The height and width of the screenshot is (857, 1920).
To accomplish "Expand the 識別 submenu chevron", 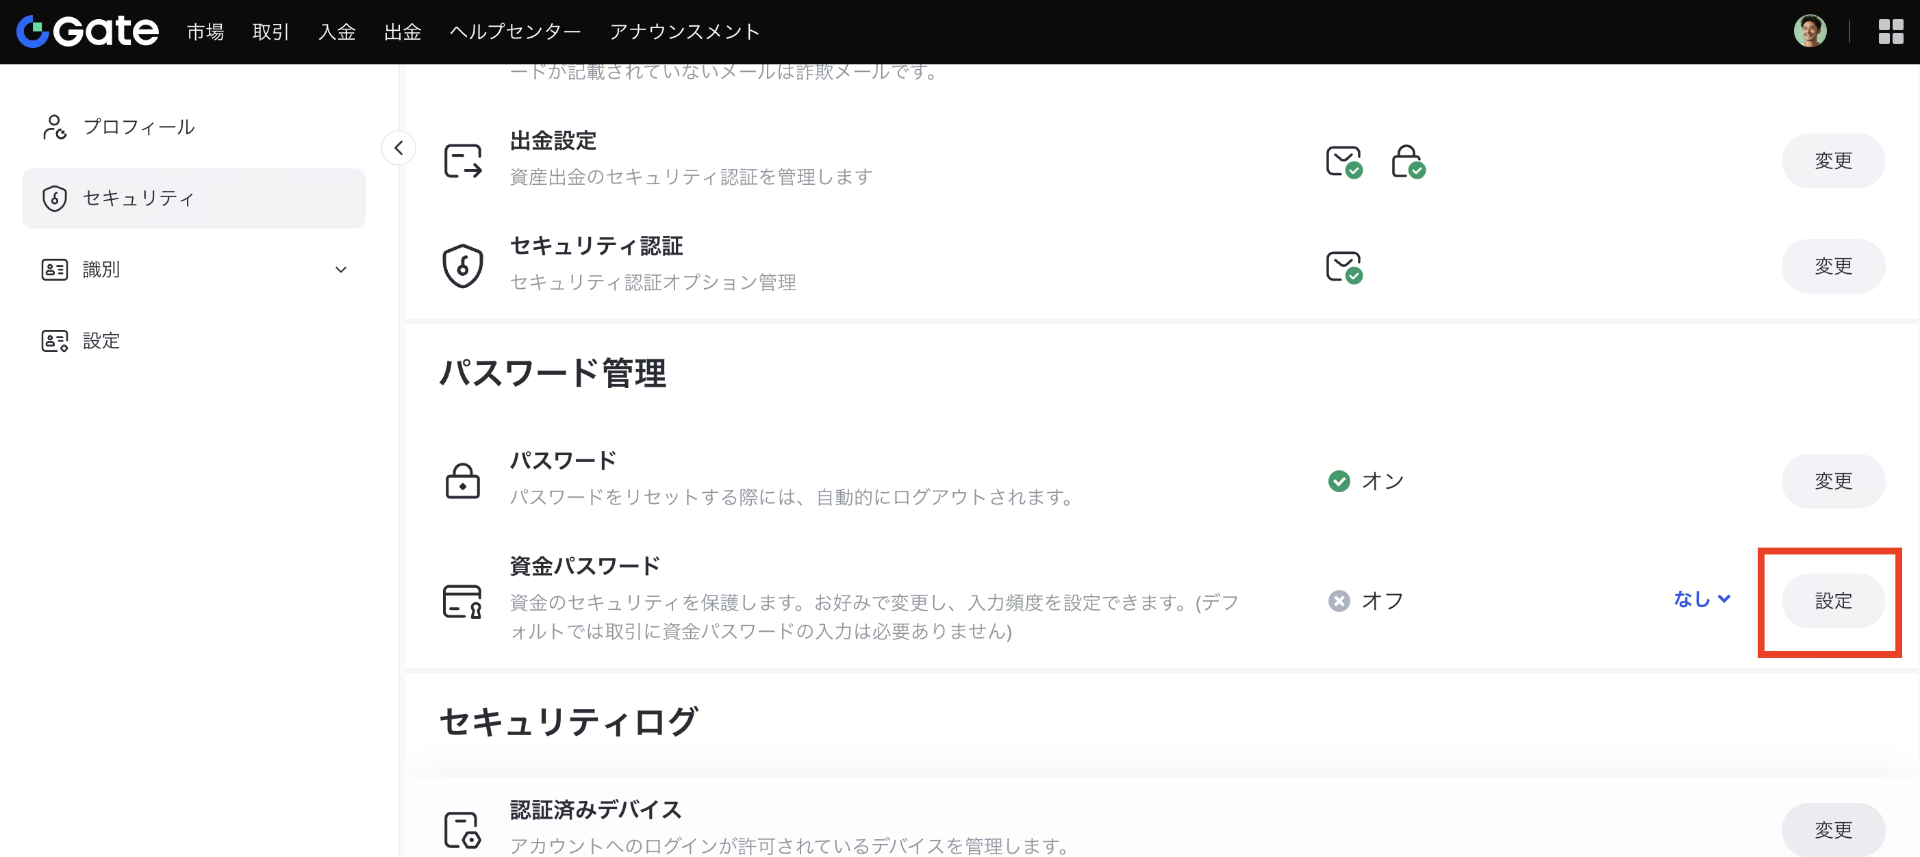I will coord(340,270).
